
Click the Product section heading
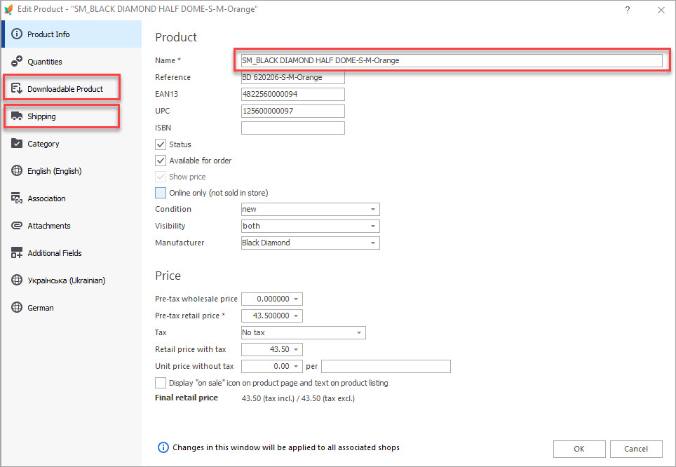(x=176, y=37)
